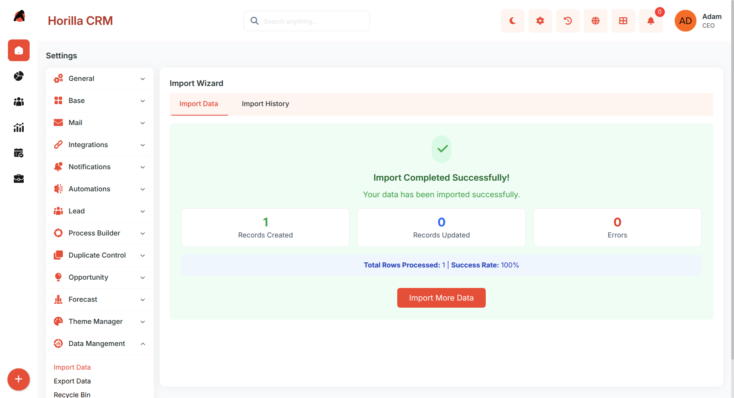Select Import Data in the sidebar submenu
Image resolution: width=734 pixels, height=398 pixels.
tap(72, 367)
